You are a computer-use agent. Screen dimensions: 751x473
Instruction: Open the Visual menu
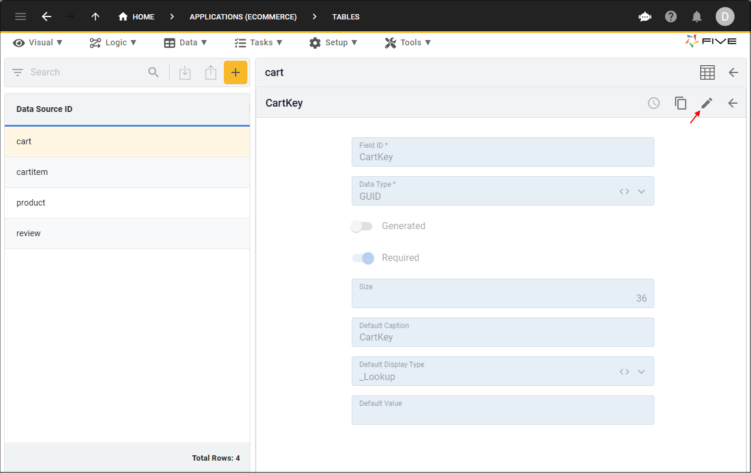pyautogui.click(x=38, y=42)
